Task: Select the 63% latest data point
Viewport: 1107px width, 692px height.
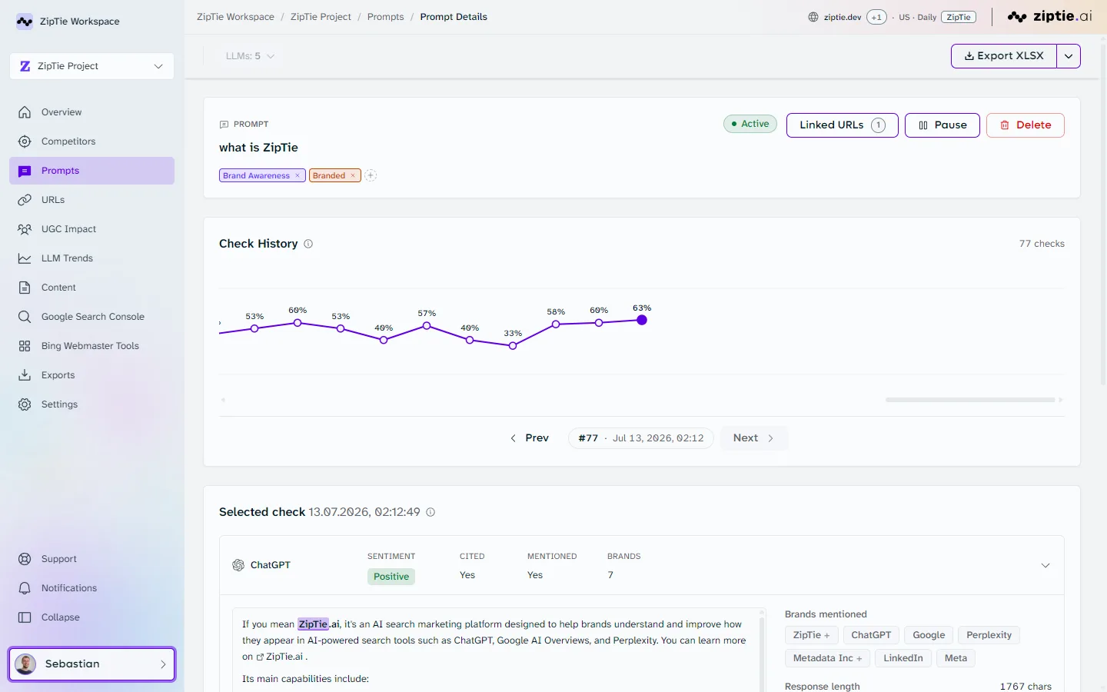Action: 642,320
